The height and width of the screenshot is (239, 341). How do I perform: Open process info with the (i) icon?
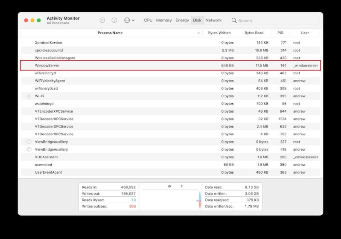point(114,20)
